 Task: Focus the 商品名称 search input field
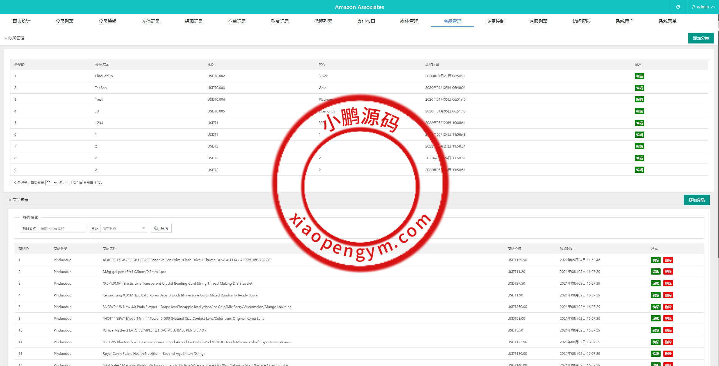[x=62, y=228]
